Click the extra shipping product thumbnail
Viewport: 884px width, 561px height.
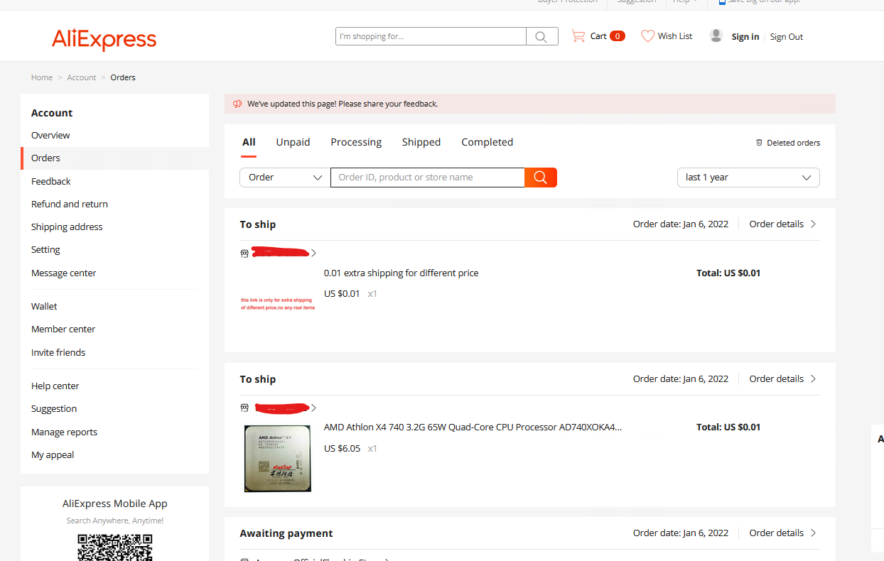[x=277, y=303]
